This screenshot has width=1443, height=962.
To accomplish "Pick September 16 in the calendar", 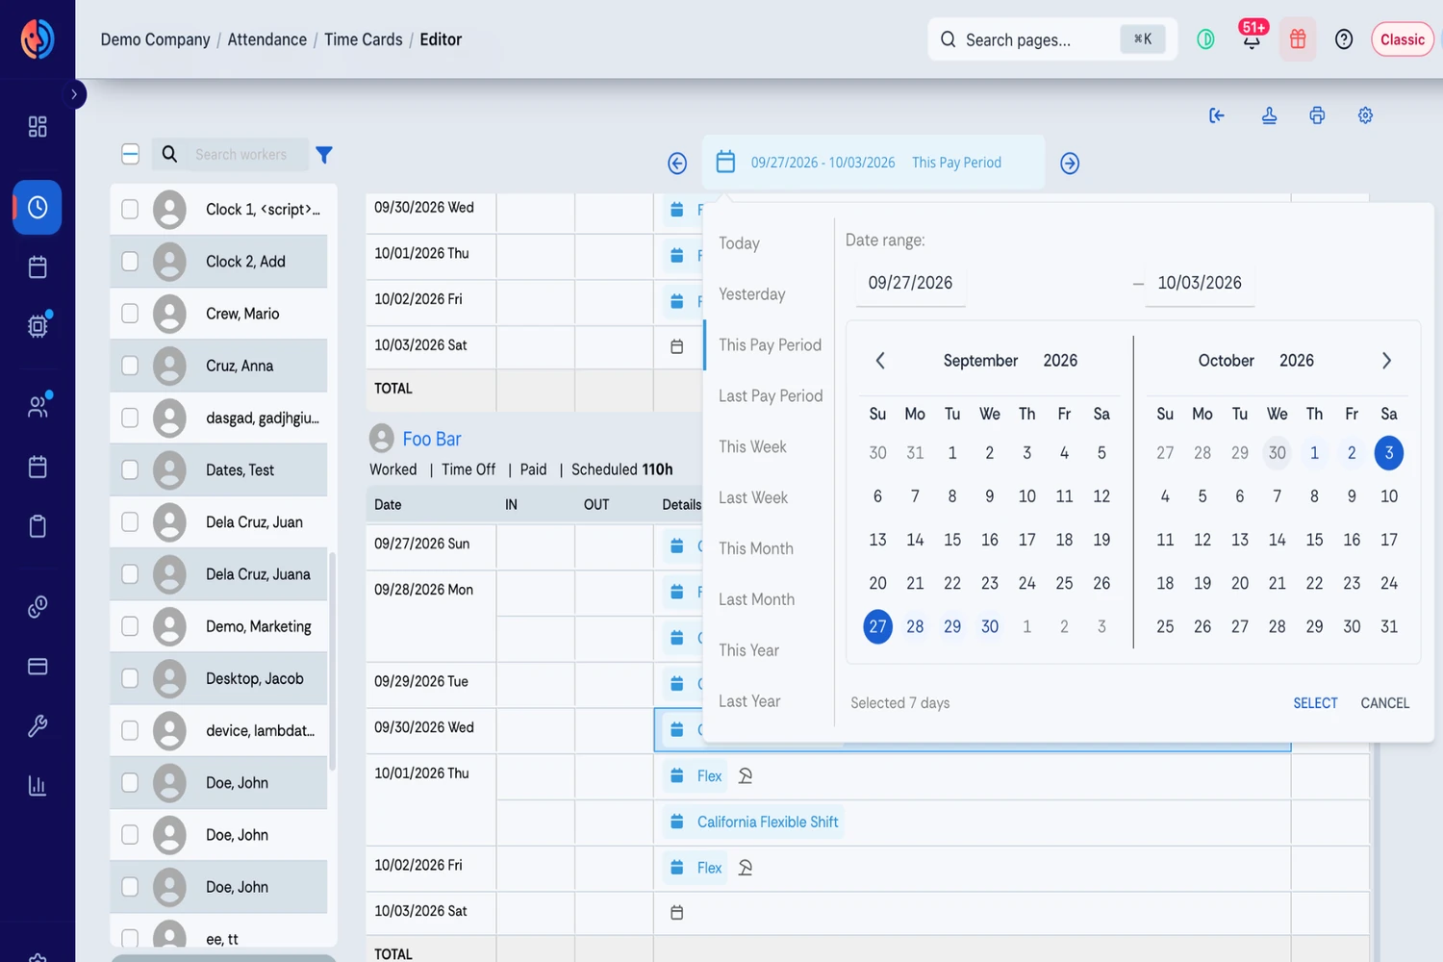I will (x=989, y=540).
